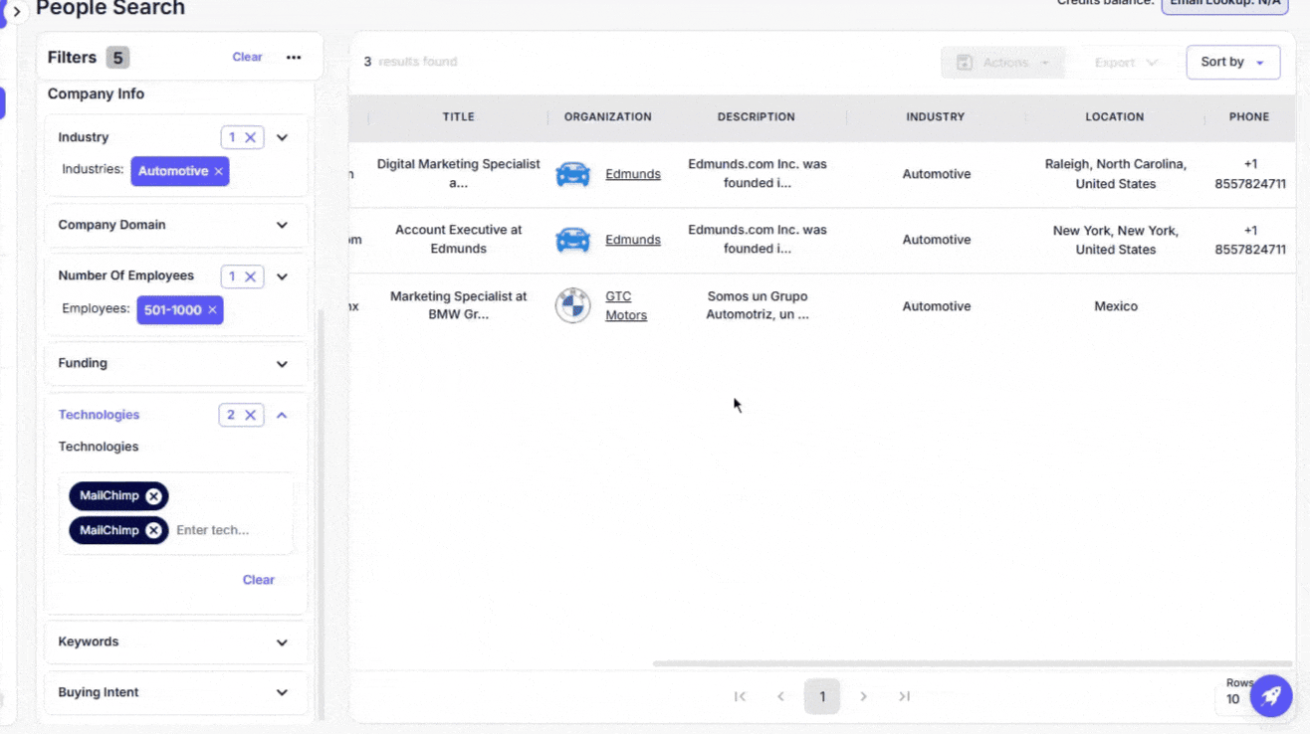1310x734 pixels.
Task: Remove the first MailChimp technology tag
Action: click(153, 496)
